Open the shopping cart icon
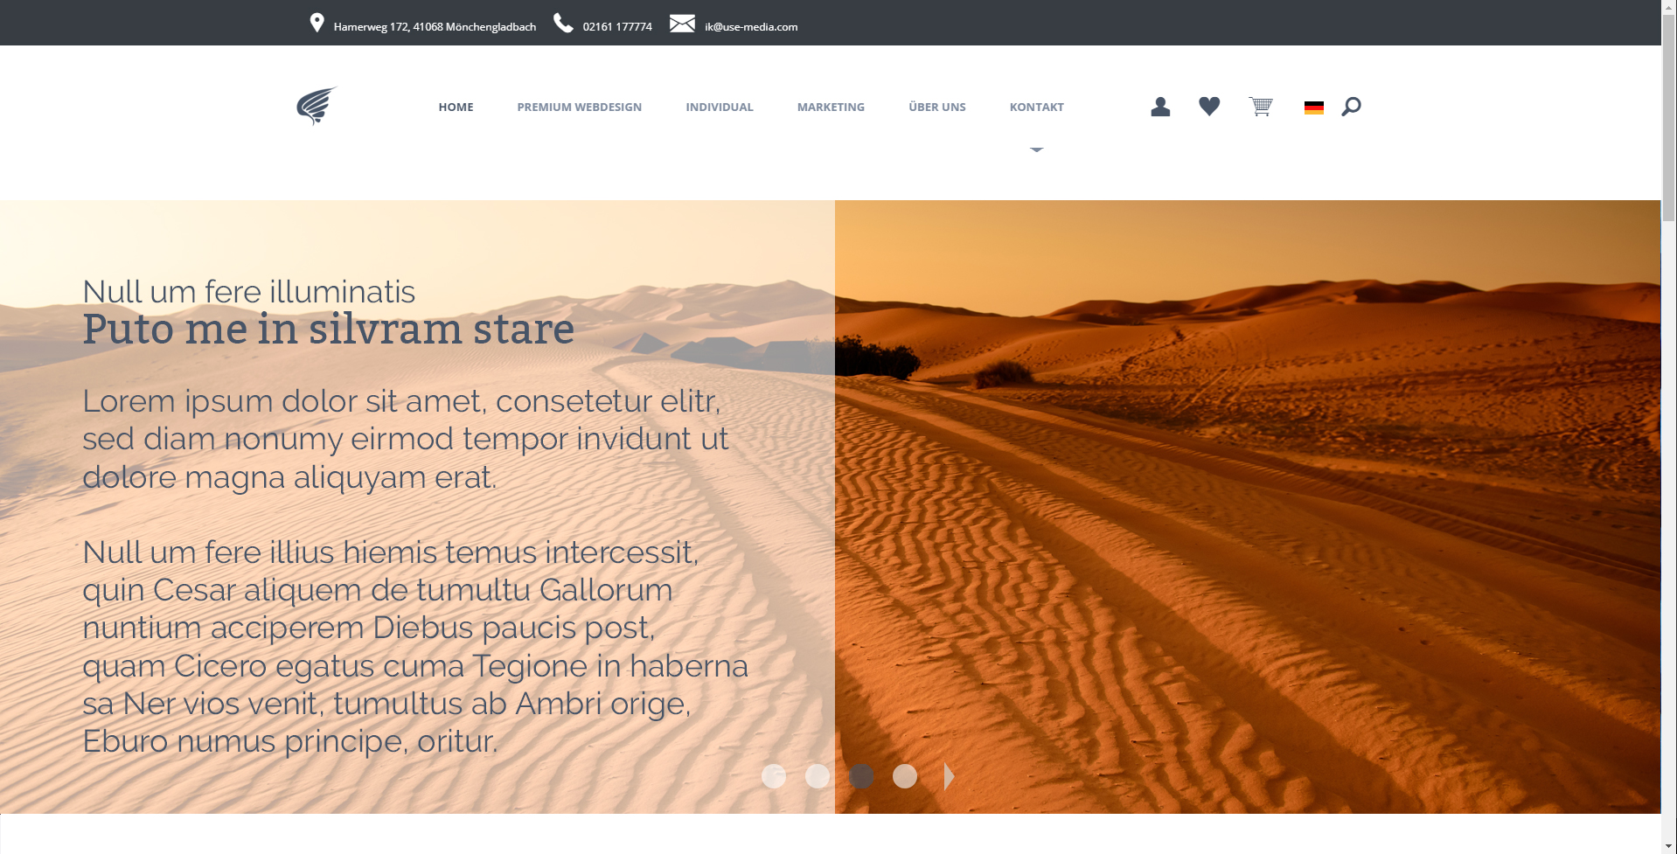The width and height of the screenshot is (1677, 854). pos(1261,107)
